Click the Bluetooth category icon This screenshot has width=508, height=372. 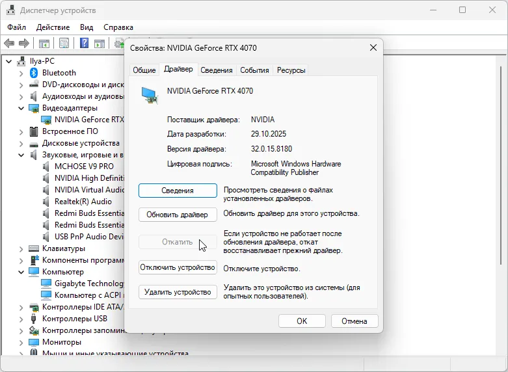click(x=34, y=73)
